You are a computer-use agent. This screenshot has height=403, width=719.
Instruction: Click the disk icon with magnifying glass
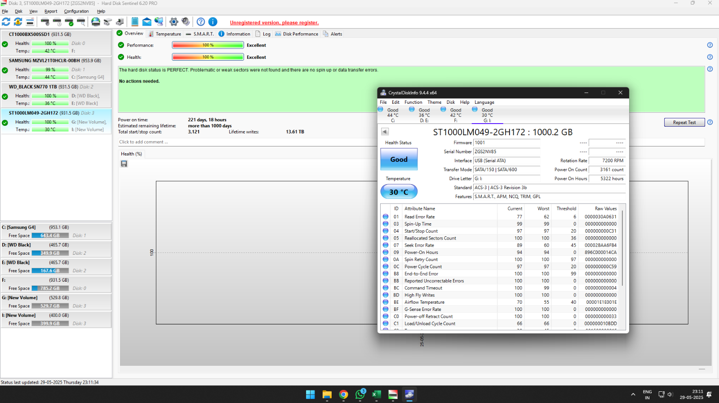pyautogui.click(x=81, y=22)
